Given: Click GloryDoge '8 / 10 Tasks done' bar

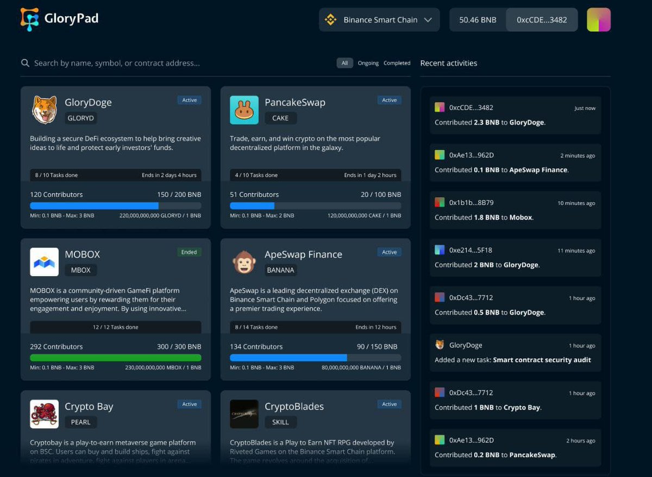Looking at the screenshot, I should 116,175.
